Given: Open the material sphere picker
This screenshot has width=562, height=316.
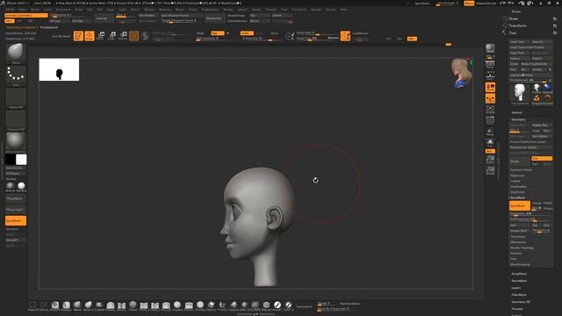Looking at the screenshot, I should tap(16, 142).
